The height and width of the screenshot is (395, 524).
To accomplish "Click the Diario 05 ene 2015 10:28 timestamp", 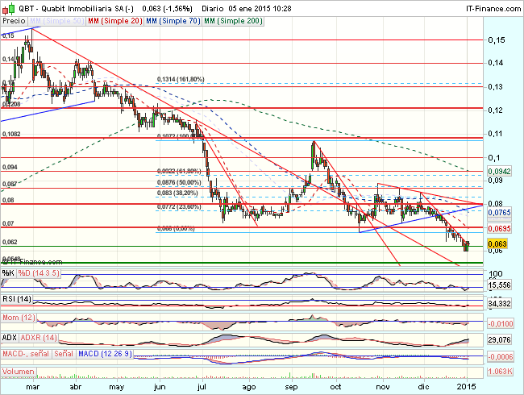I will pos(247,9).
